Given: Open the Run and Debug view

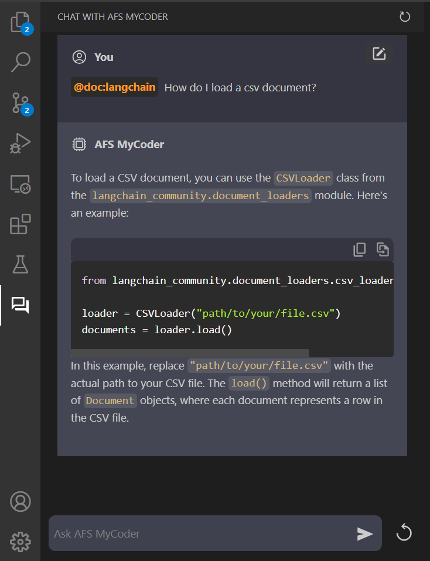Looking at the screenshot, I should (21, 143).
